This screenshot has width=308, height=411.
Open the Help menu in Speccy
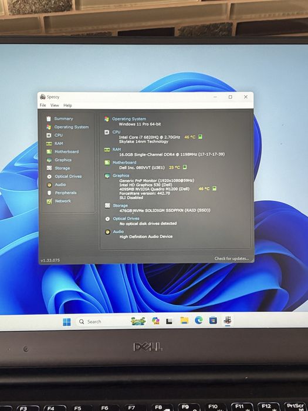[67, 105]
